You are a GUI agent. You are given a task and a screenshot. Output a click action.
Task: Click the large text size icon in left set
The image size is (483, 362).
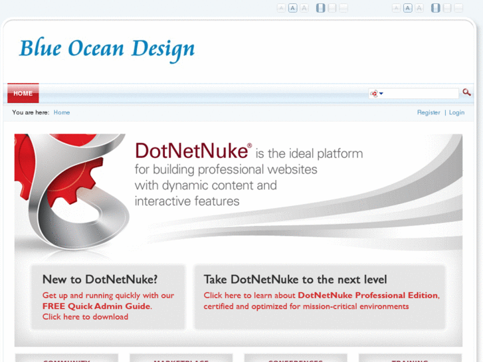point(304,8)
